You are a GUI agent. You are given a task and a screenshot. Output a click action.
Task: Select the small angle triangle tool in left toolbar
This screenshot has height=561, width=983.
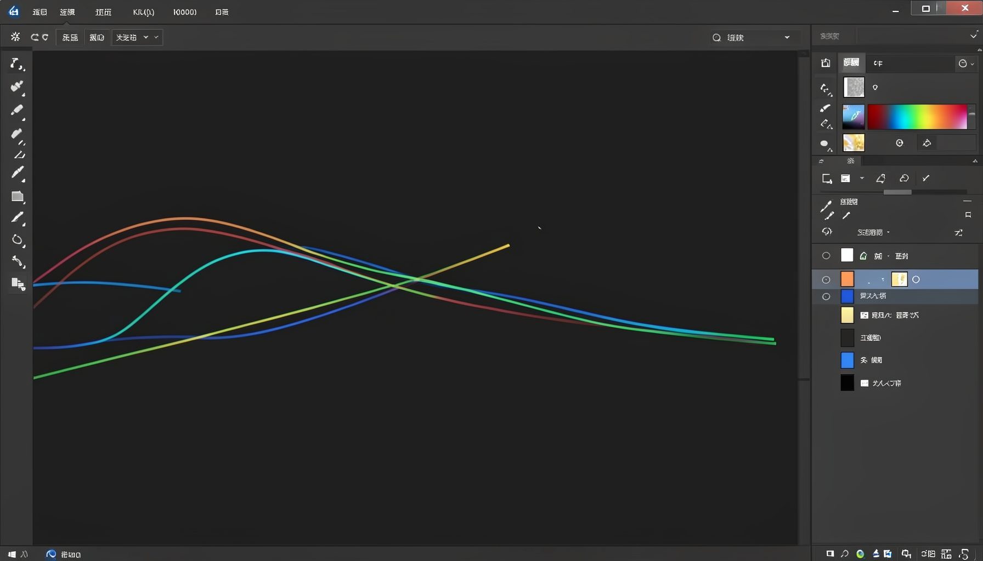pyautogui.click(x=20, y=155)
